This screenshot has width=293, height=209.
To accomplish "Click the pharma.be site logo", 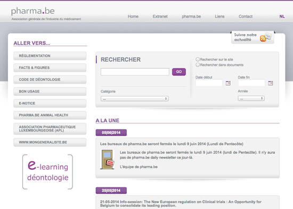I will tap(33, 11).
